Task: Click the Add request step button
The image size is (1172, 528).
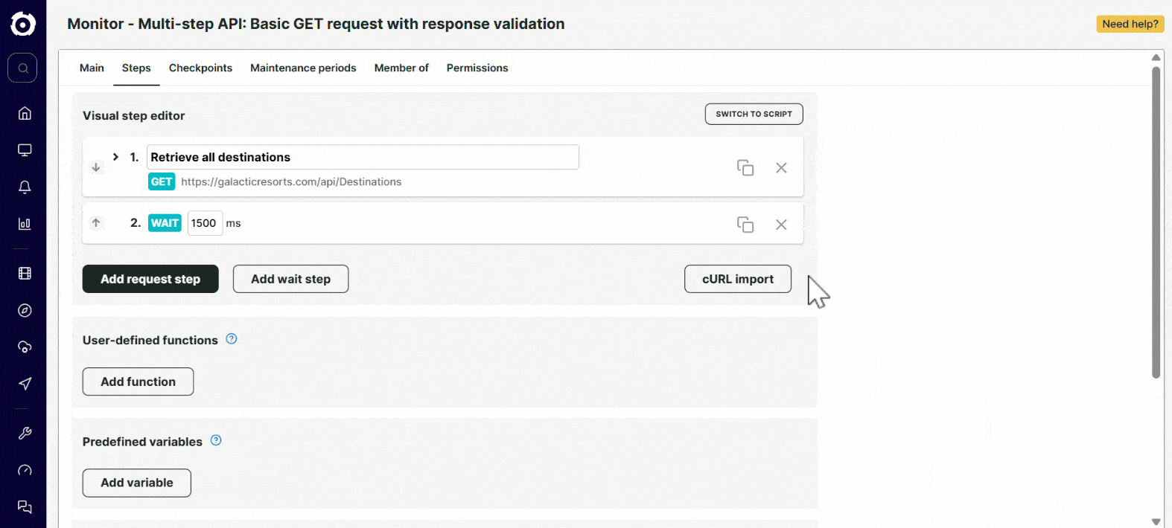Action: pos(150,279)
